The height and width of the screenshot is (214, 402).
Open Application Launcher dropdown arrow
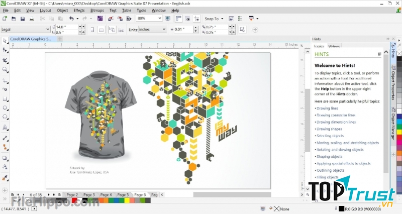[x=257, y=19]
